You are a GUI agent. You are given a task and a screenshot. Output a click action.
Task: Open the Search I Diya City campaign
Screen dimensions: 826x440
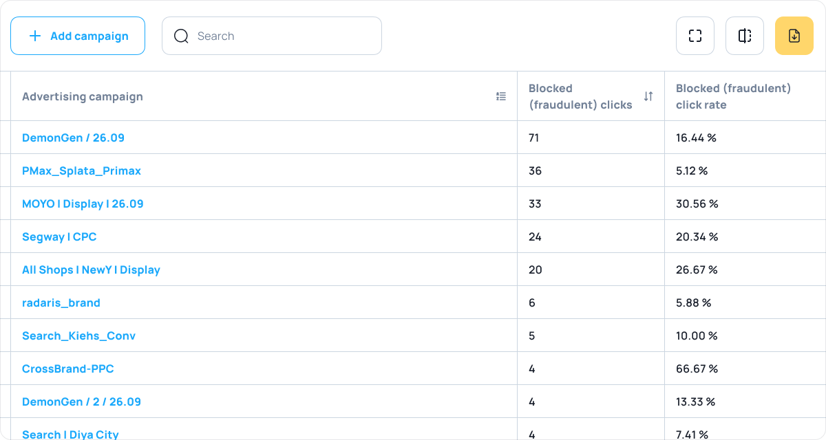point(70,434)
